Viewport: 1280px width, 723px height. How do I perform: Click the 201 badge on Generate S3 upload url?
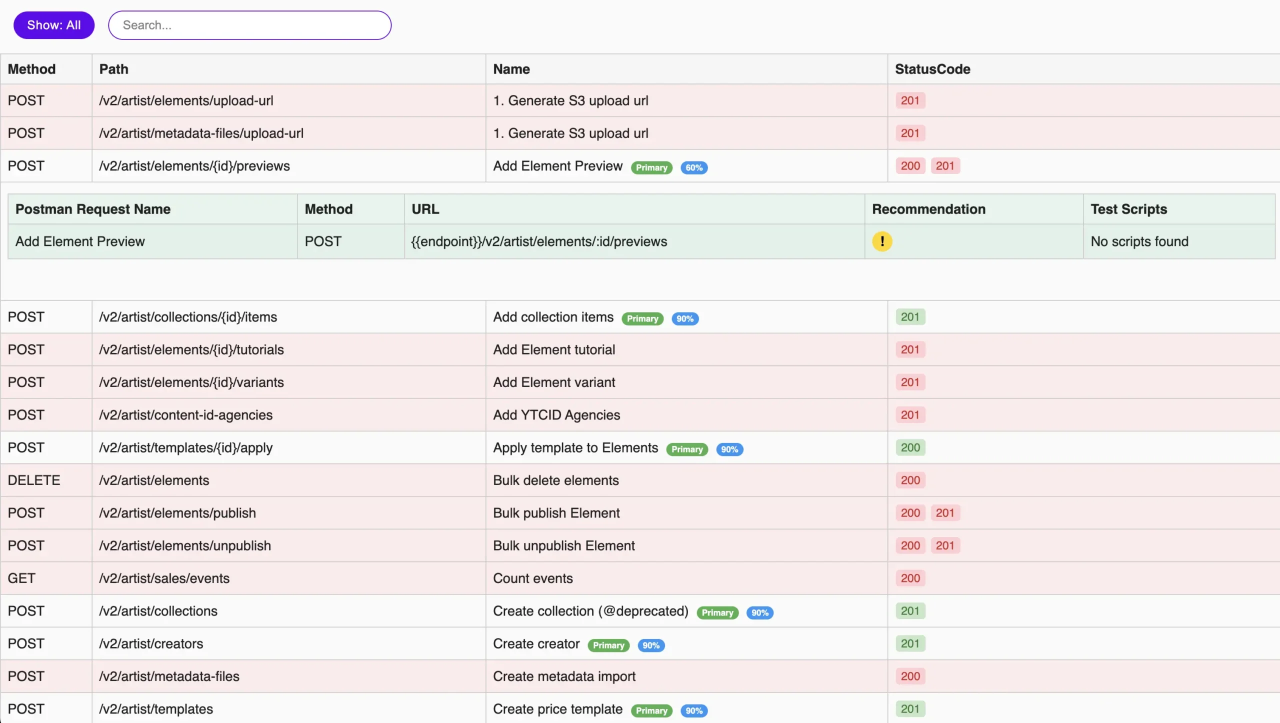[909, 100]
